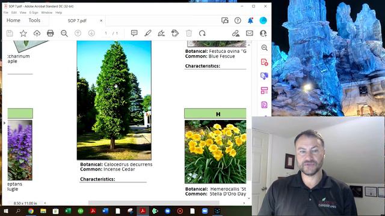The width and height of the screenshot is (385, 216).
Task: Open the purple PDF tool in right pane
Action: point(265,105)
